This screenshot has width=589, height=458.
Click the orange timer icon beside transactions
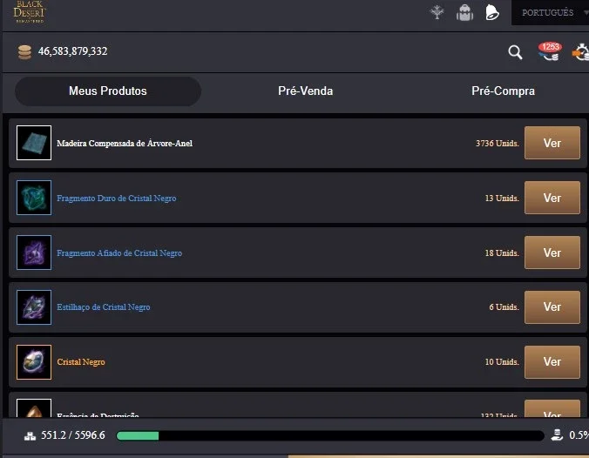581,52
